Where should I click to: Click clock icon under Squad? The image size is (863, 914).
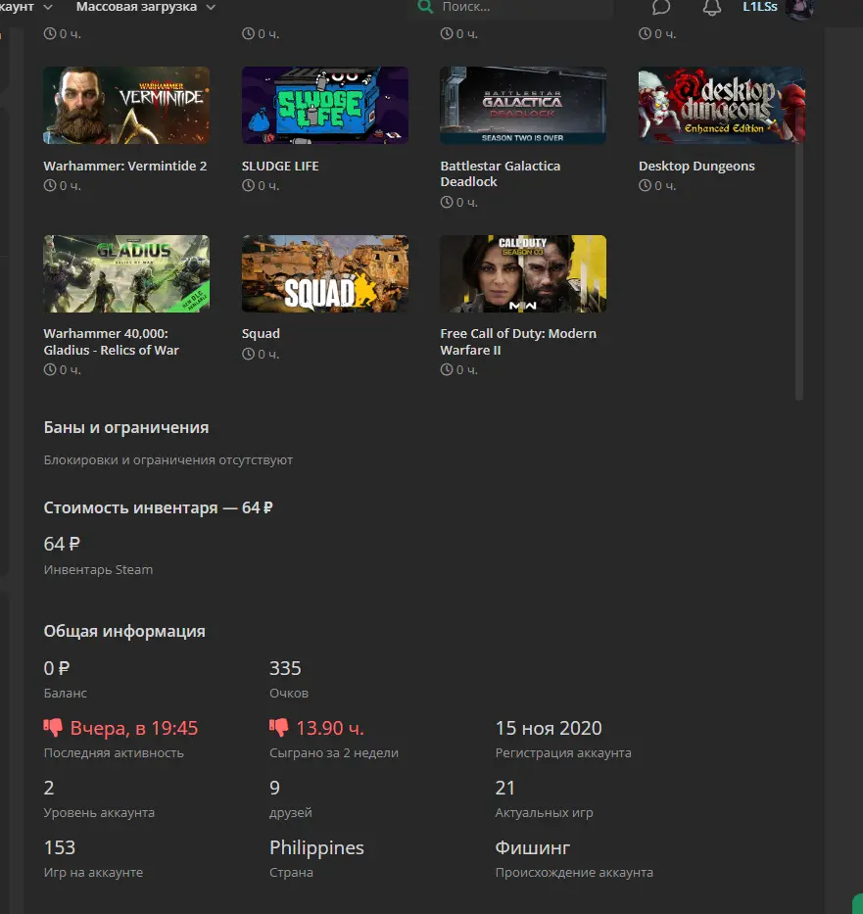pyautogui.click(x=248, y=354)
